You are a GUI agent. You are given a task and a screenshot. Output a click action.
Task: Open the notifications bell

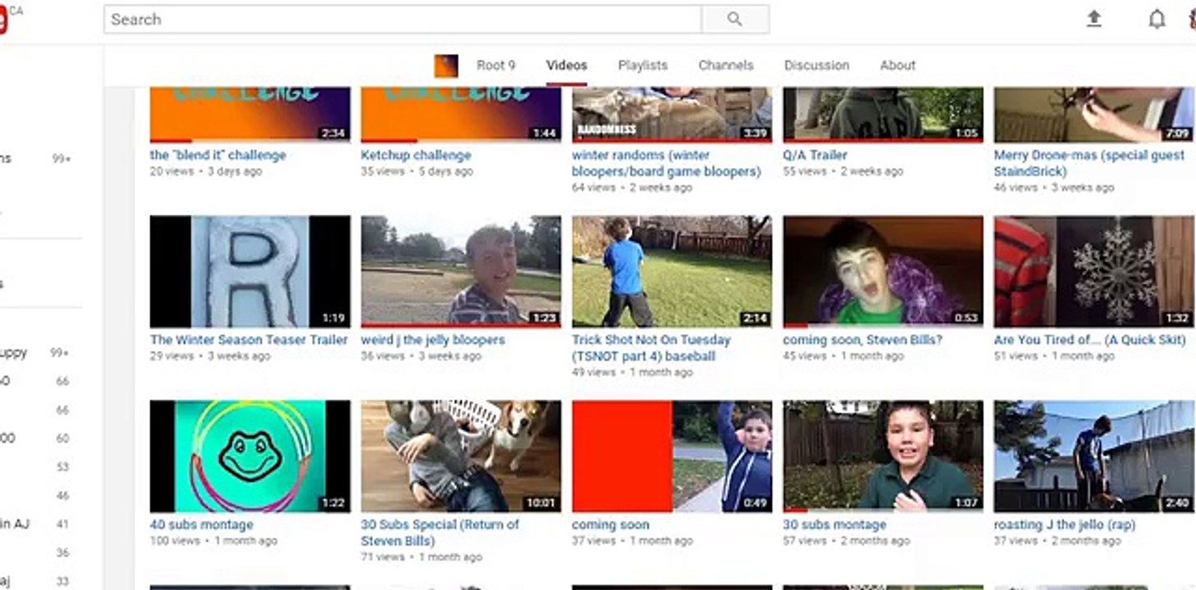pos(1157,20)
